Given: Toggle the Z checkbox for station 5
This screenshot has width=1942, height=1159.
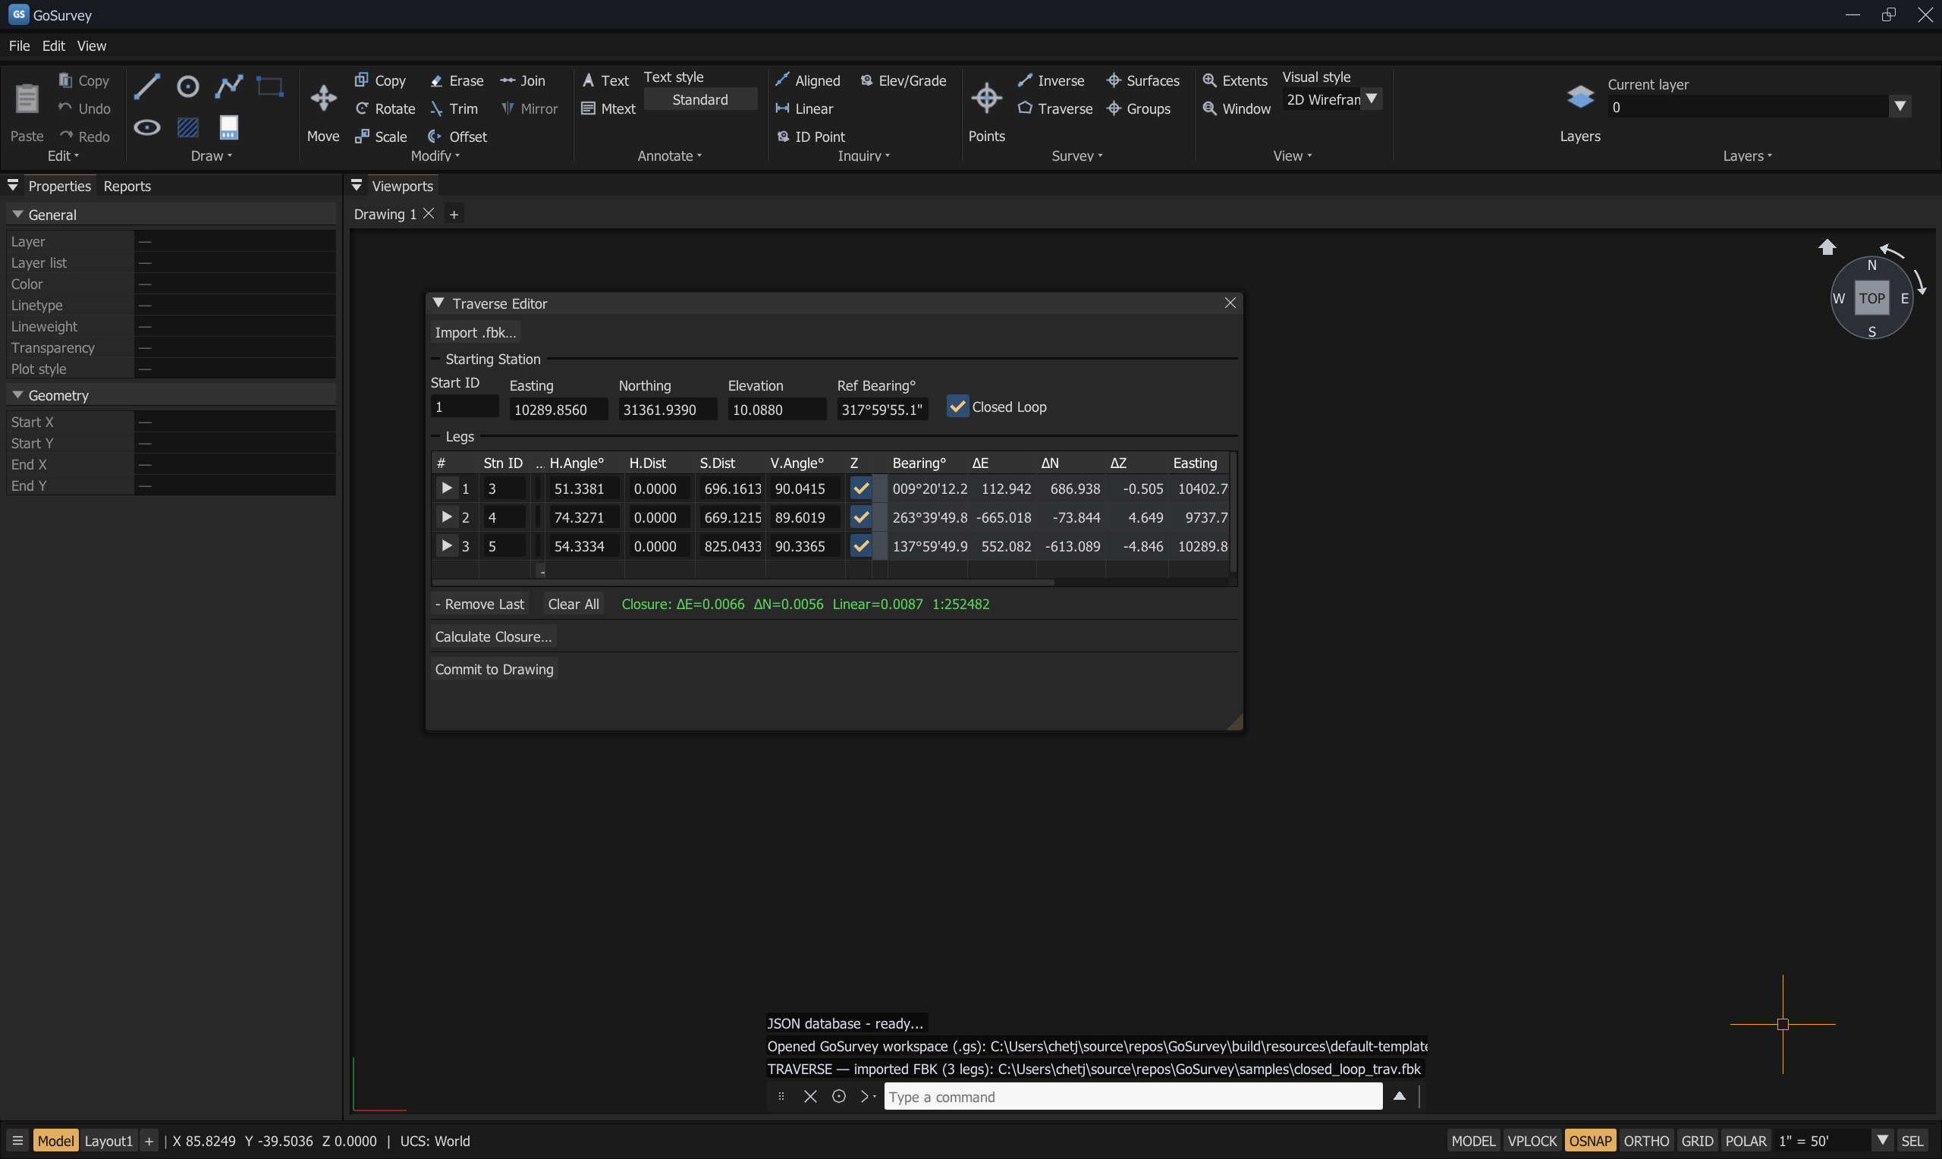Looking at the screenshot, I should pyautogui.click(x=860, y=546).
